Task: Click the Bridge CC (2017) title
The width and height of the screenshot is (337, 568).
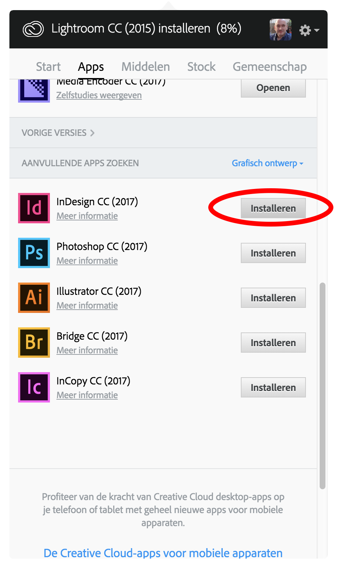Action: click(92, 336)
